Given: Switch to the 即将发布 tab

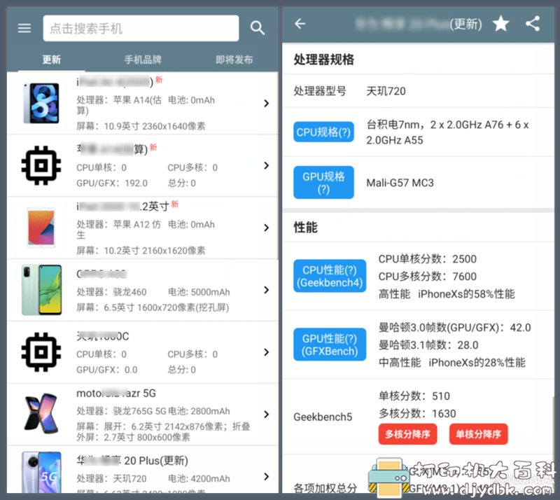Looking at the screenshot, I should point(234,60).
